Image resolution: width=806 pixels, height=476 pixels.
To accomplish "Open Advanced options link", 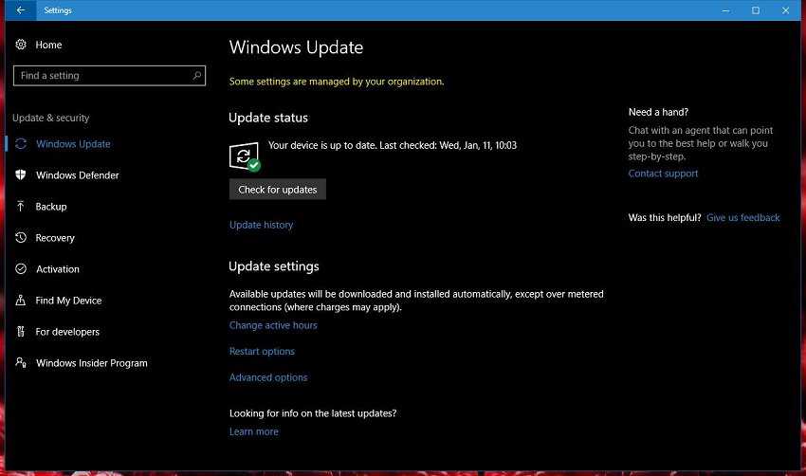I will pos(268,377).
